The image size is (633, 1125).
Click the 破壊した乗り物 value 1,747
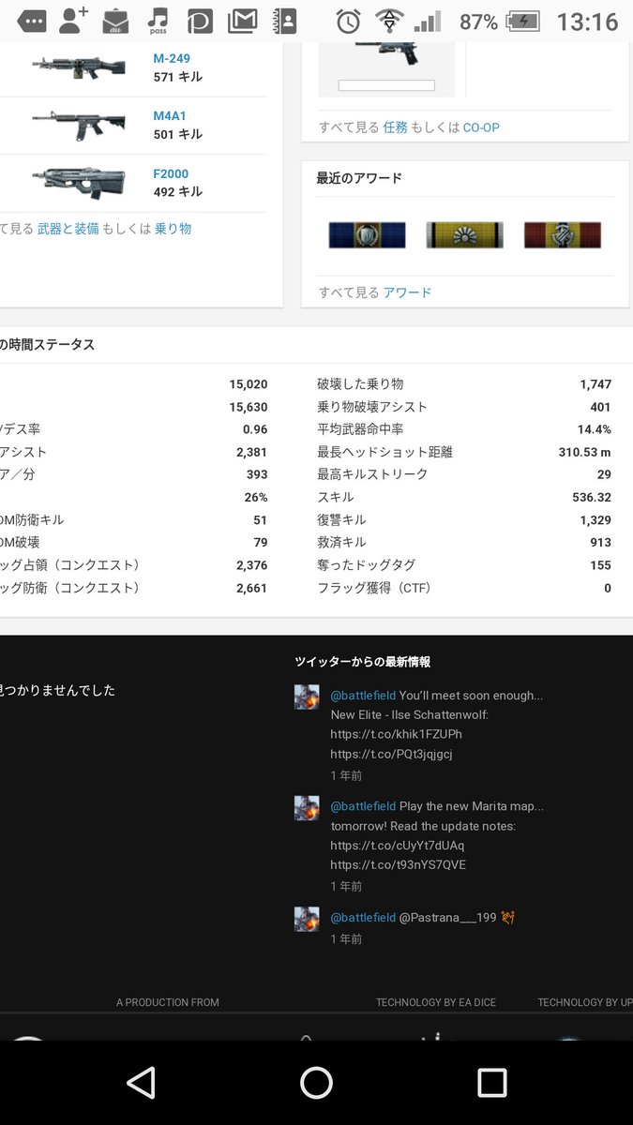(595, 384)
